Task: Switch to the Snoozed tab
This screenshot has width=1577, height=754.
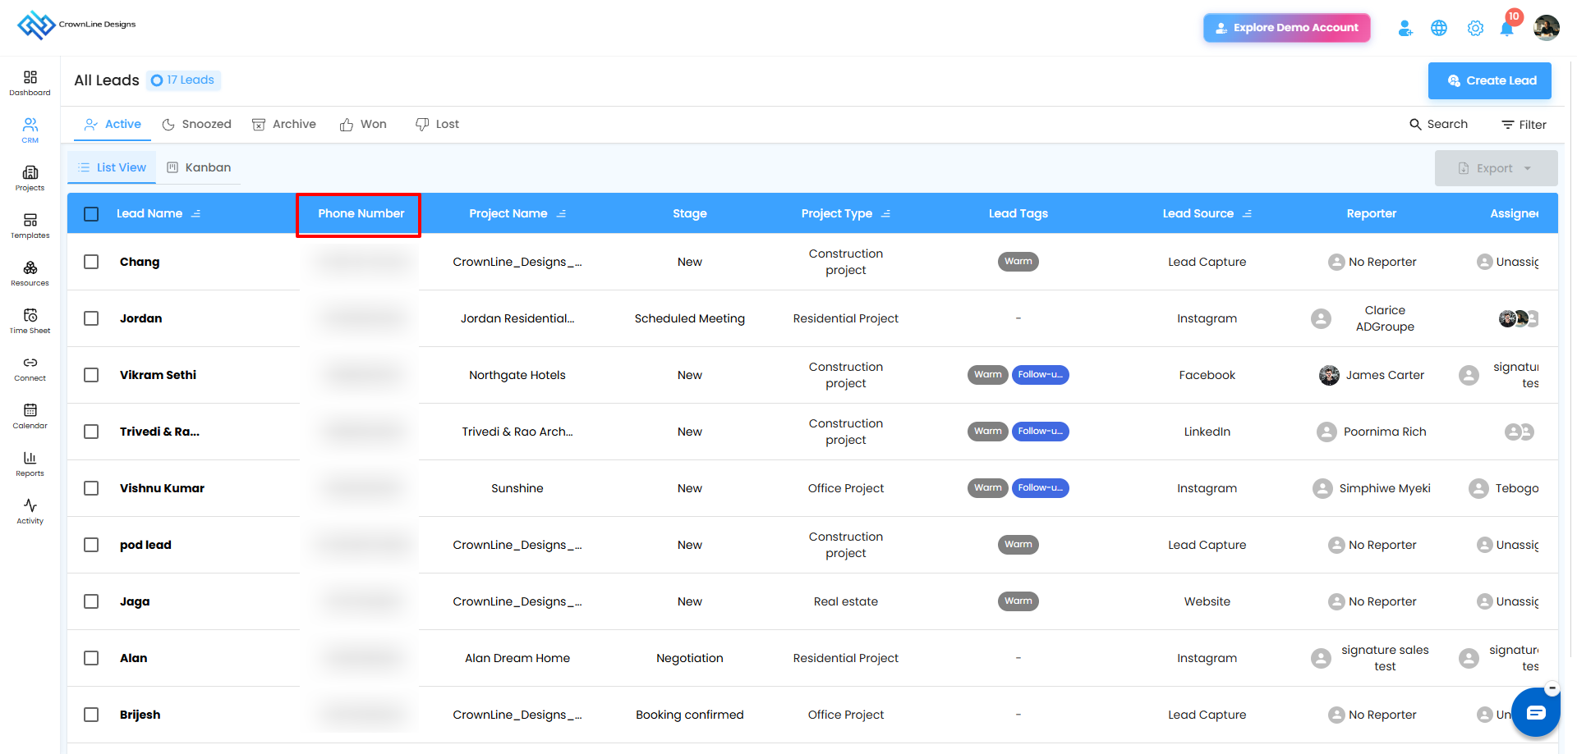Action: click(x=197, y=124)
